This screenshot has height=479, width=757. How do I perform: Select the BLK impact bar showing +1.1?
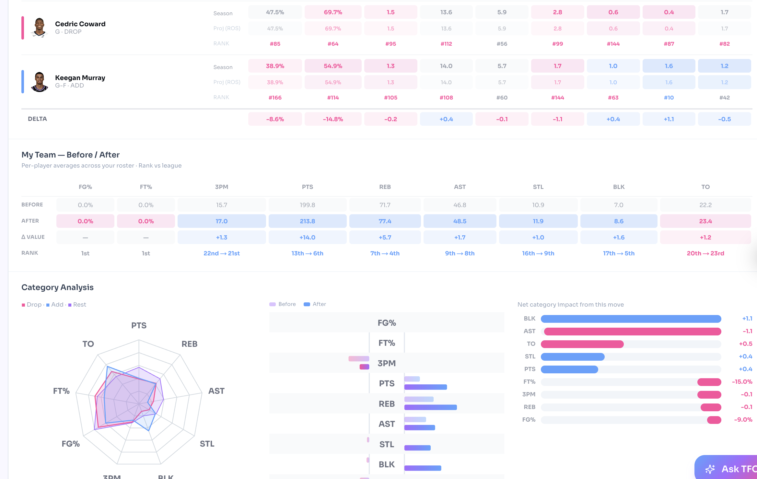[x=631, y=319]
